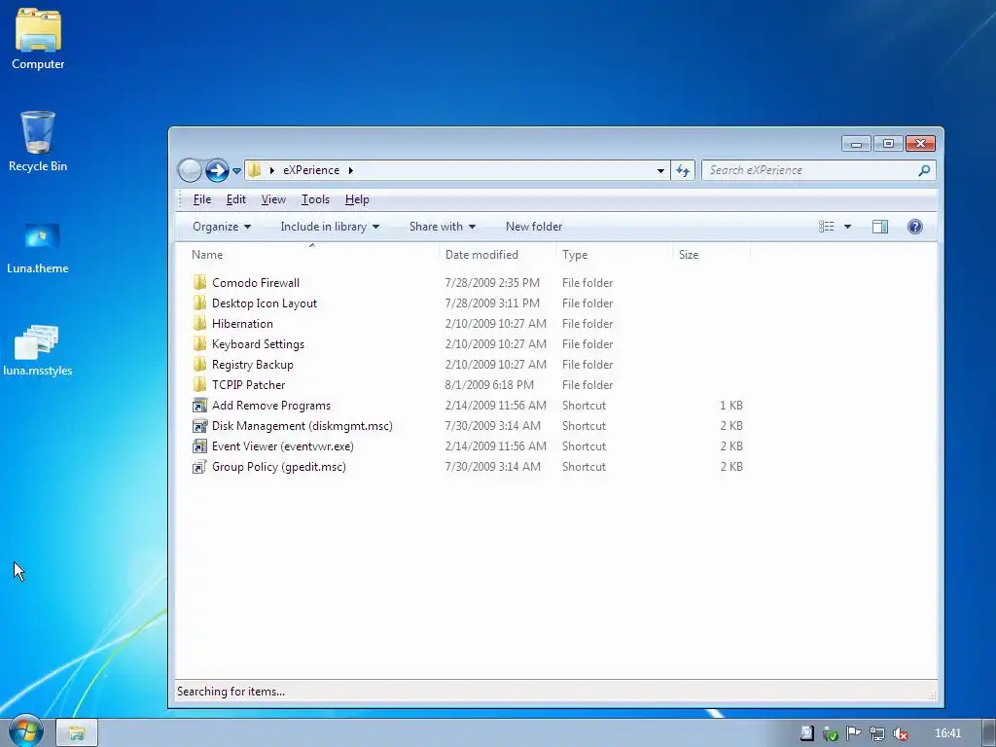Screen dimensions: 996x747
Task: Select the Desktop Icon Layout folder icon
Action: 199,303
